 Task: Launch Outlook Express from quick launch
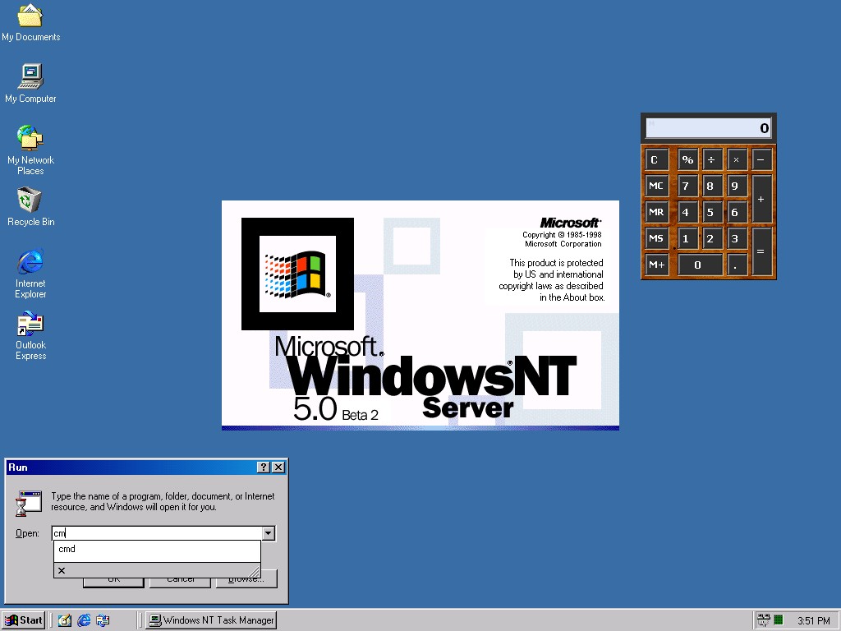[103, 620]
